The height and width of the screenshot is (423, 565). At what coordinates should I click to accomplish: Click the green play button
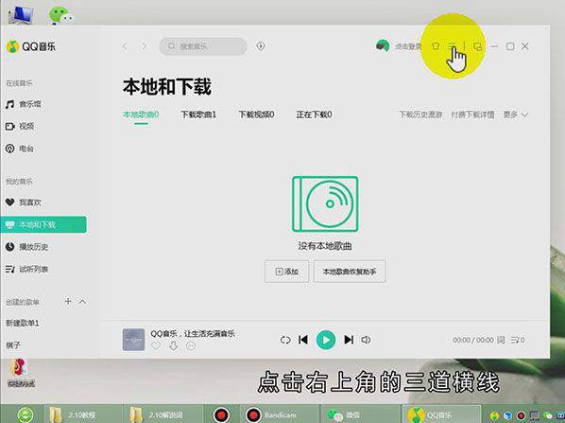point(326,340)
